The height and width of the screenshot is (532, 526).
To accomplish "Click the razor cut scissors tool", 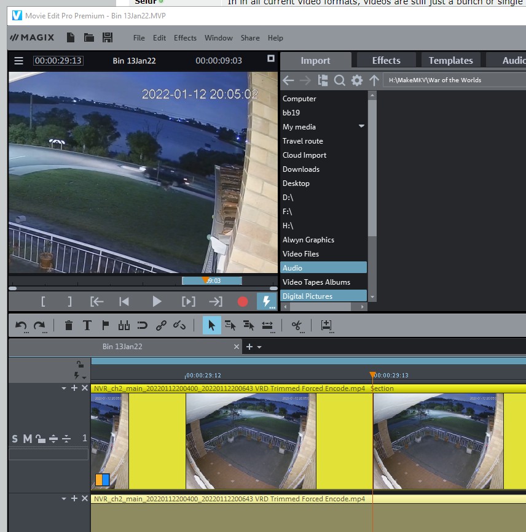I will click(297, 326).
